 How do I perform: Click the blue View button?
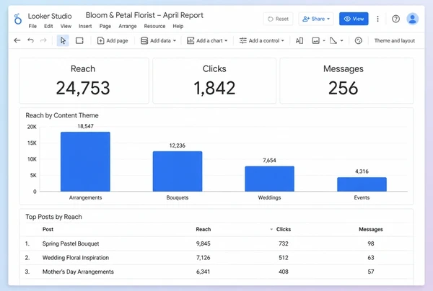pos(354,19)
